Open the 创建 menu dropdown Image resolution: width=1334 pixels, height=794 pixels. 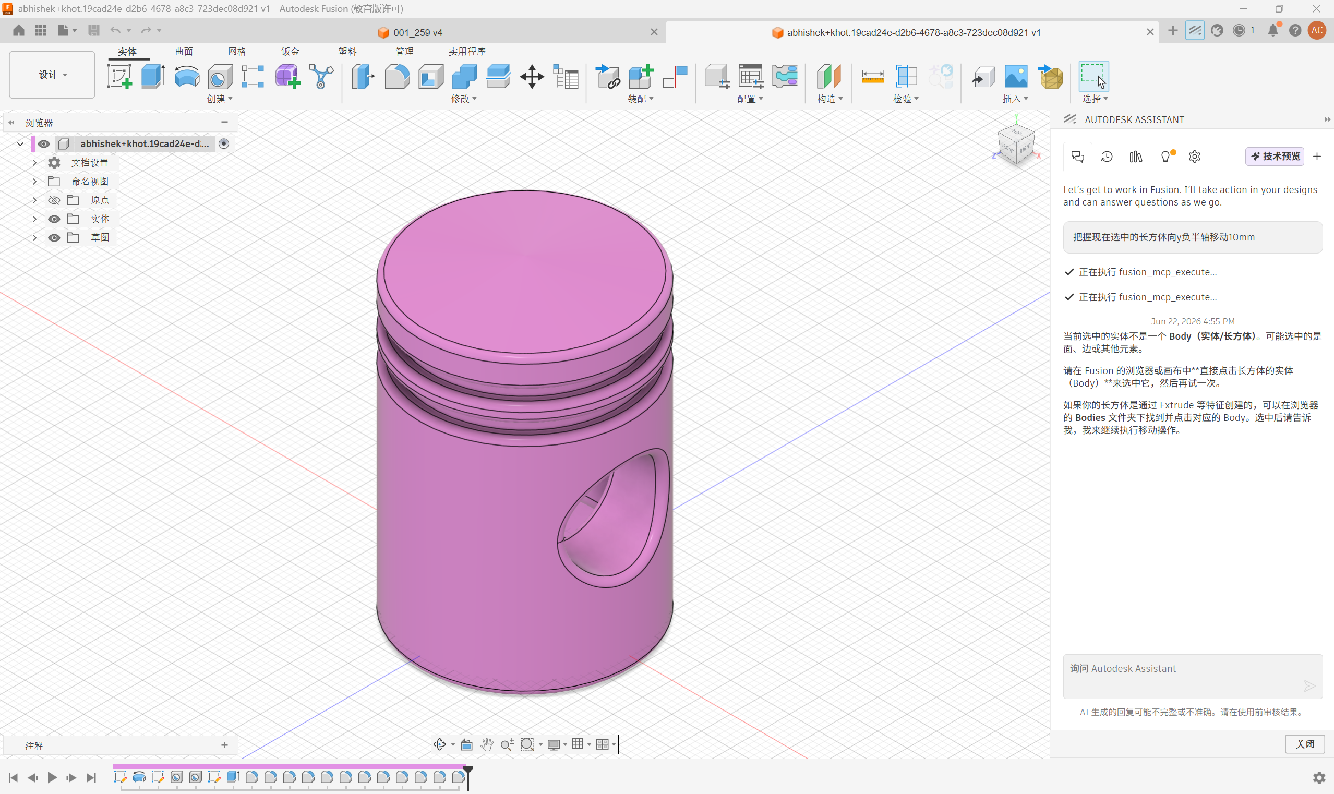point(220,99)
